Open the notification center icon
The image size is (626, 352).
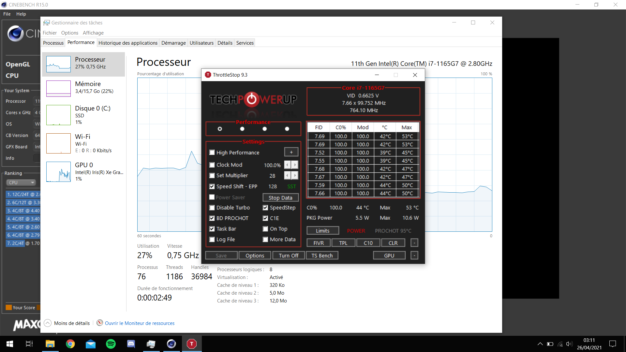click(613, 344)
